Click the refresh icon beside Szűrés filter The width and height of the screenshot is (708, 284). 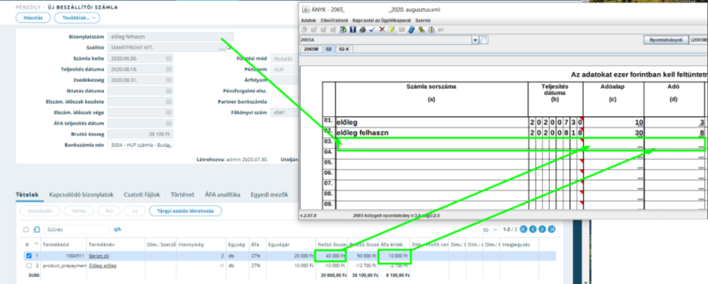coord(38,230)
